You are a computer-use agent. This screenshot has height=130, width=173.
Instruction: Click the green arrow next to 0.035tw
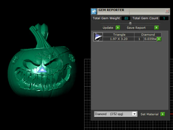pos(159,39)
